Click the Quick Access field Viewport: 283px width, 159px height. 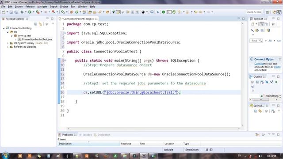(254, 12)
